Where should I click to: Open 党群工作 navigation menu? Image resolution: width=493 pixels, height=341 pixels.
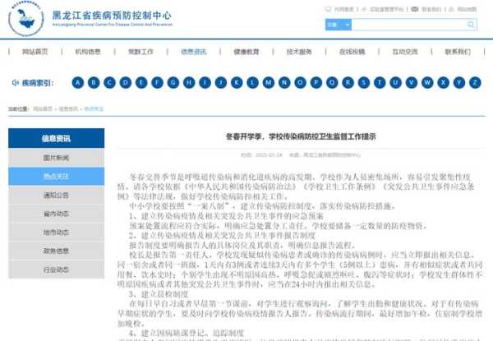(x=141, y=52)
